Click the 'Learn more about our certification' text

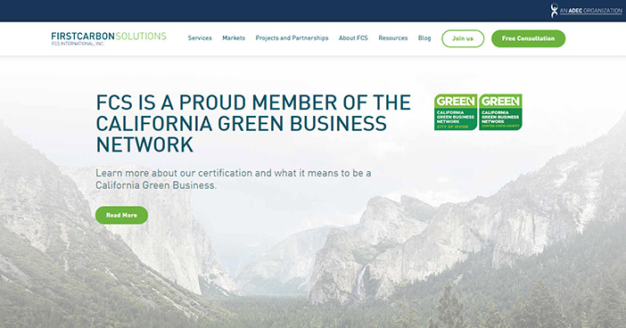(x=233, y=179)
